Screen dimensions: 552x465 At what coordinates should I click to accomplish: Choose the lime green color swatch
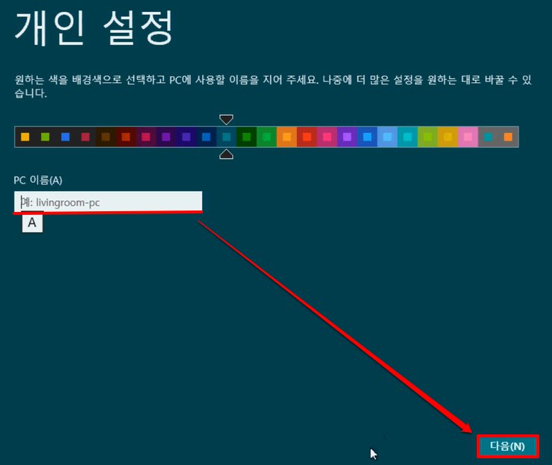click(x=427, y=137)
